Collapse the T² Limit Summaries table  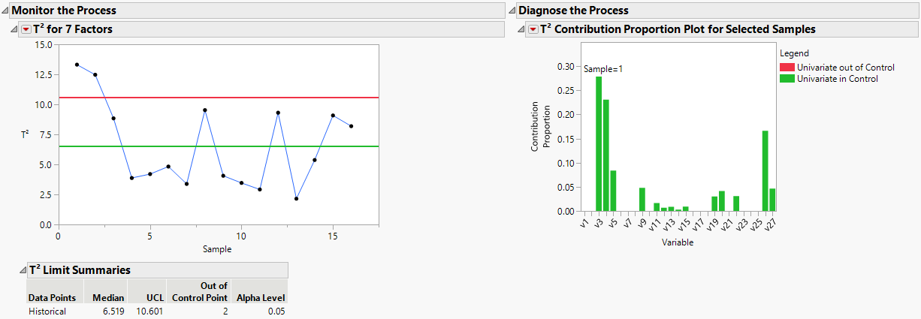(x=22, y=270)
